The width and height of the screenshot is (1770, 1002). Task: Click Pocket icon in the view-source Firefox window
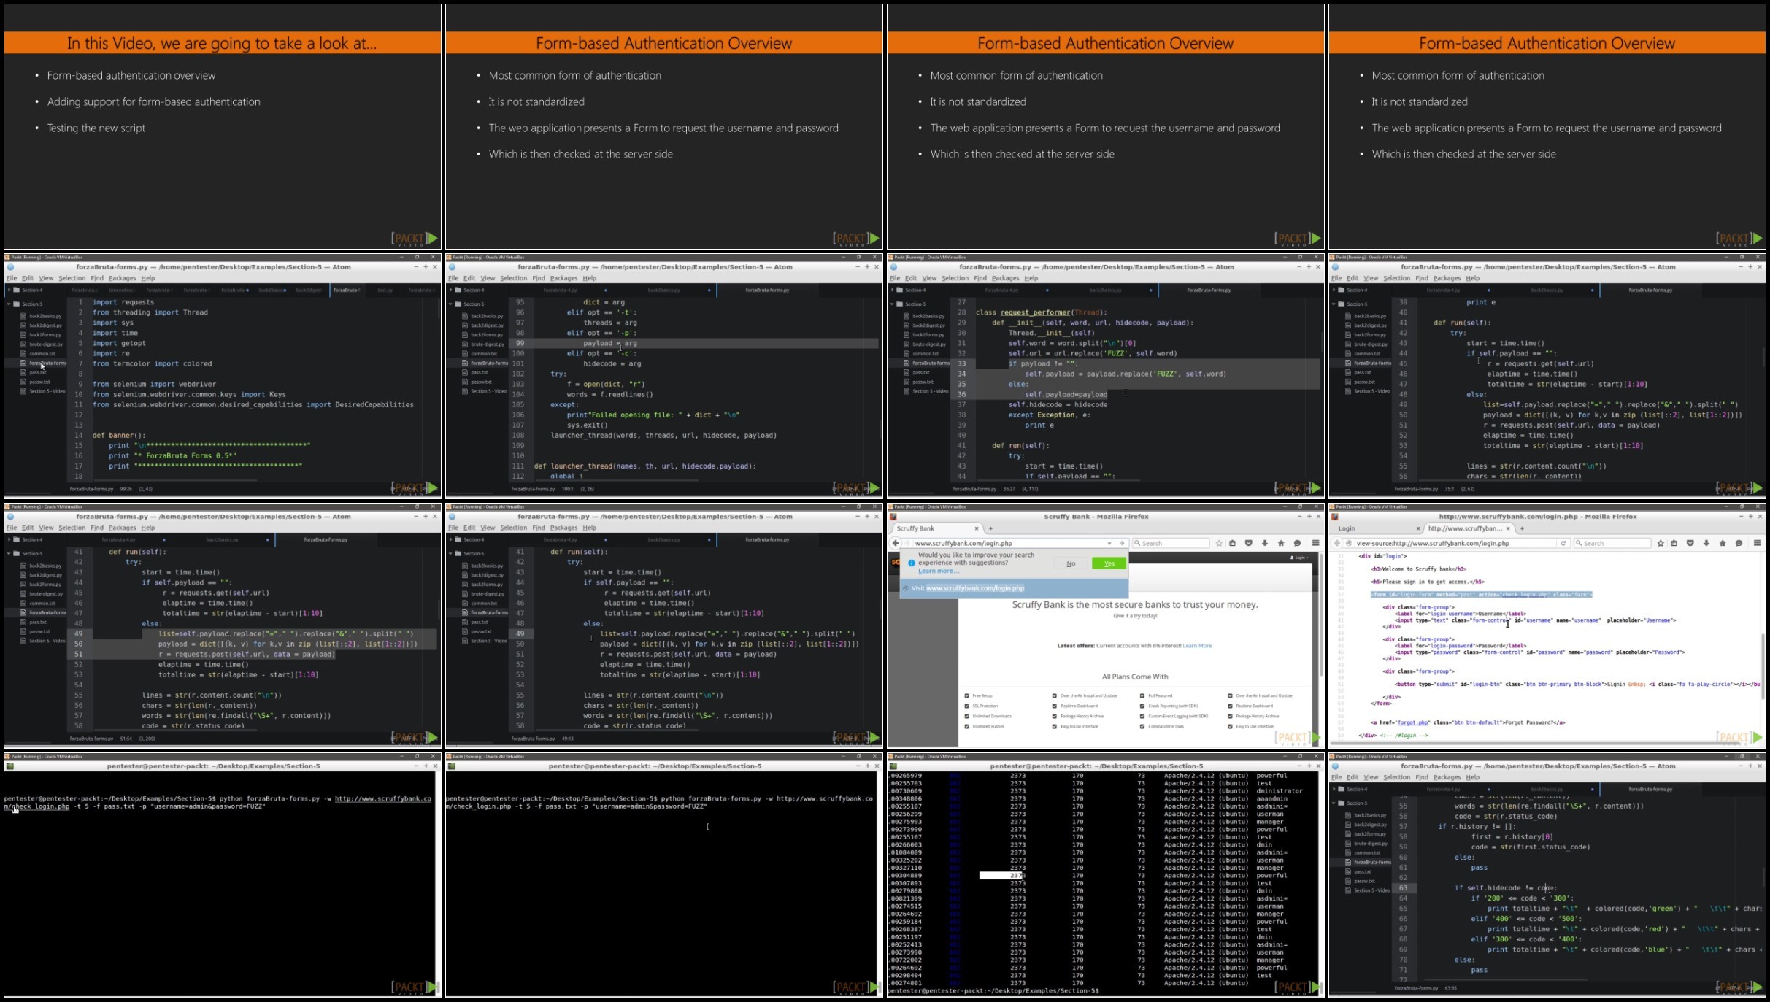[x=1690, y=543]
